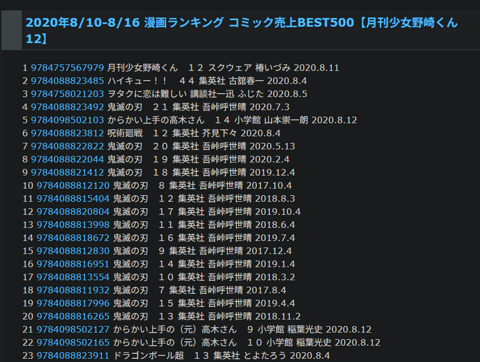480x362 pixels.
Task: Open ISBN link 9784088823485
Action: tap(68, 81)
